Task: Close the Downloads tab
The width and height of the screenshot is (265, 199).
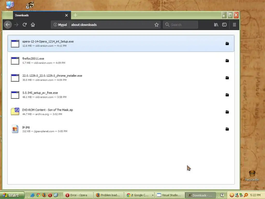Action: tap(67, 15)
